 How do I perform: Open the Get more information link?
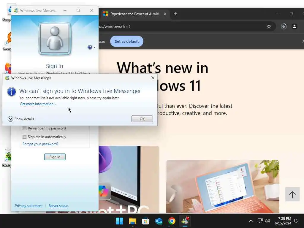(38, 104)
